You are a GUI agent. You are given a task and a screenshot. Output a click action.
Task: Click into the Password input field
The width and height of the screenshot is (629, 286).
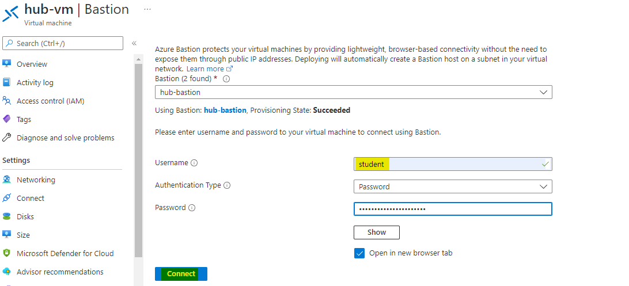click(x=452, y=208)
